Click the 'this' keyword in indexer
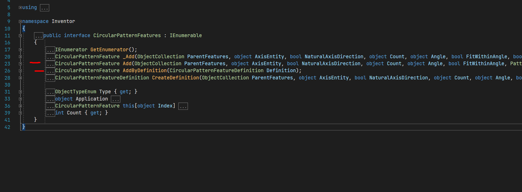The height and width of the screenshot is (192, 522). pos(128,106)
